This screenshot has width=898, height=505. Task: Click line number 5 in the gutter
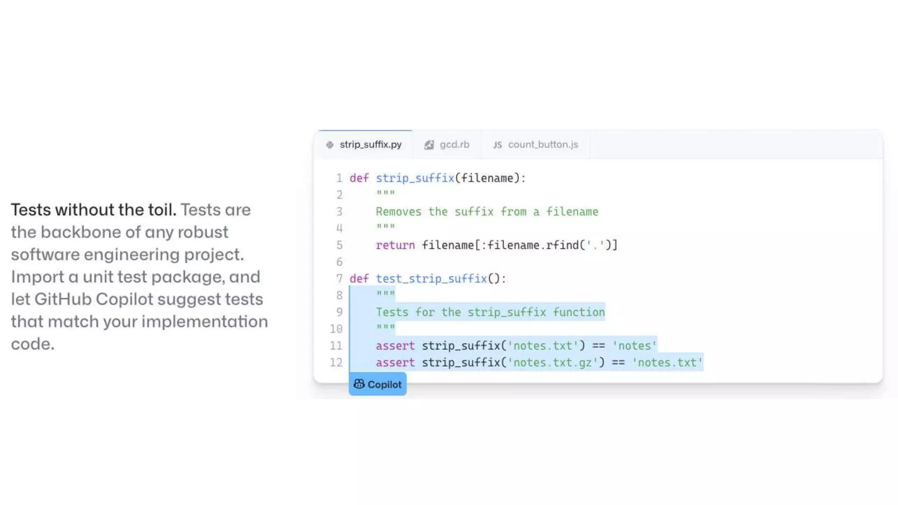click(339, 245)
